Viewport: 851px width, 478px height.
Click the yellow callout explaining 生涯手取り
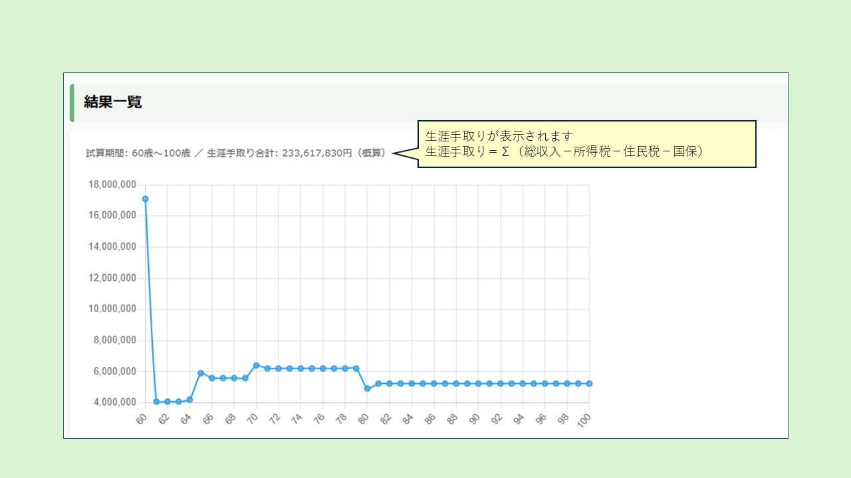tap(586, 143)
